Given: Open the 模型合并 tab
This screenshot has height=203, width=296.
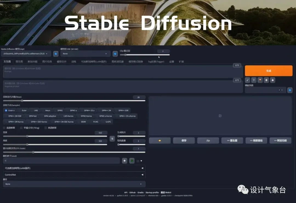Looking at the screenshot, I should (62, 62).
